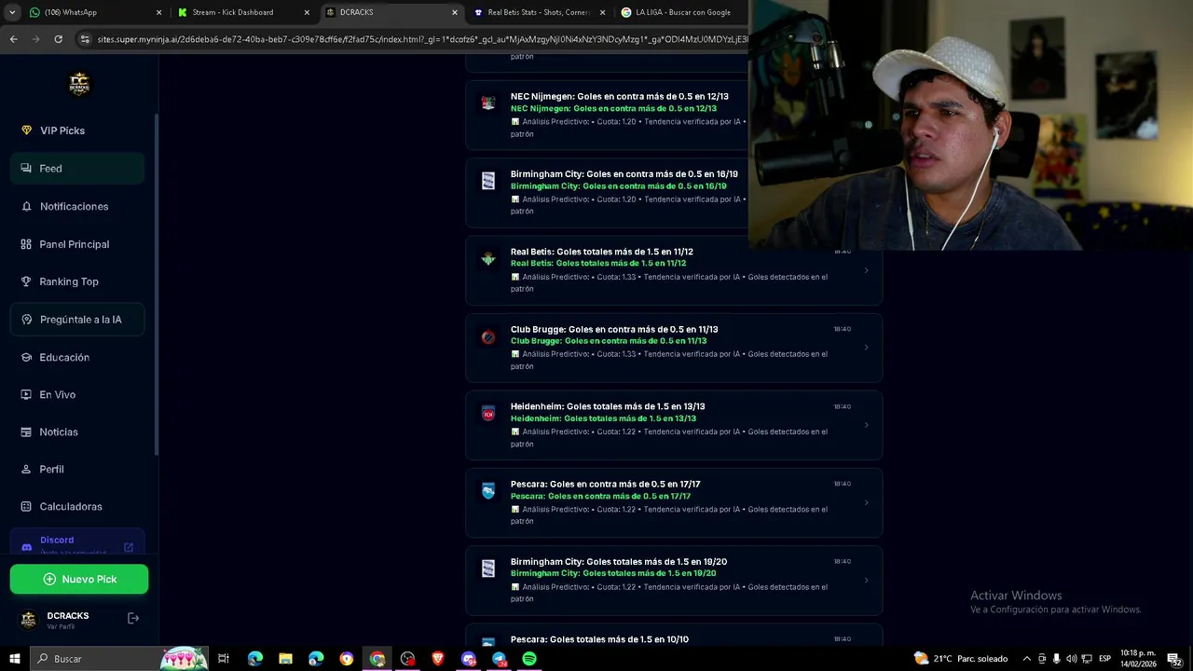Close the WhatsApp browser tab

pos(158,12)
